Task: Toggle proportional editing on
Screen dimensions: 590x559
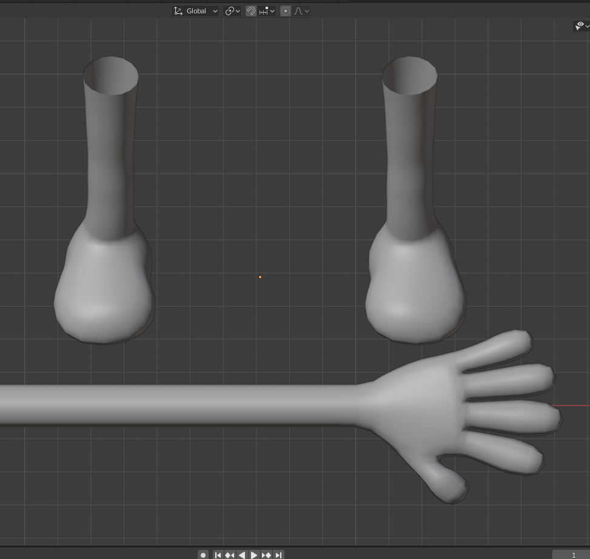Action: [285, 10]
